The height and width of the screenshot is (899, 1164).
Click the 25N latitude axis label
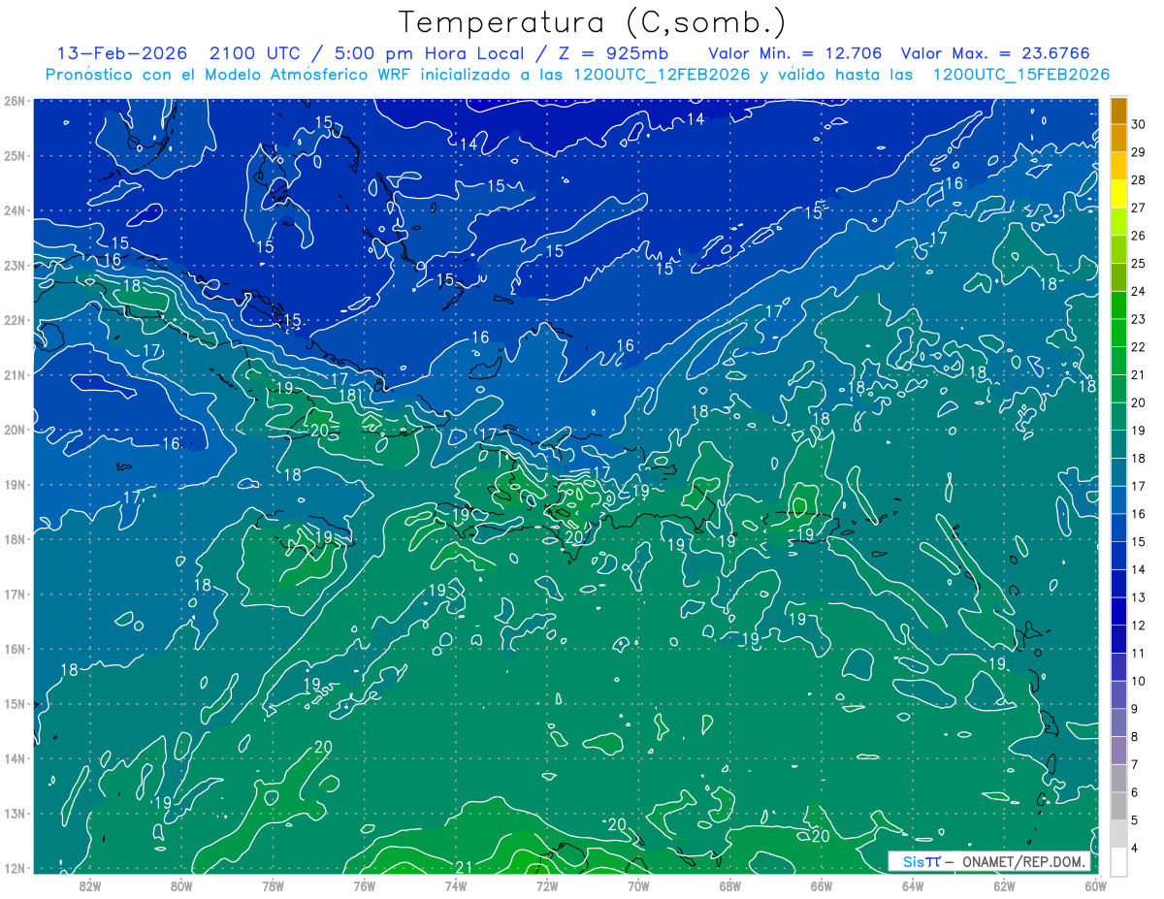click(x=15, y=155)
